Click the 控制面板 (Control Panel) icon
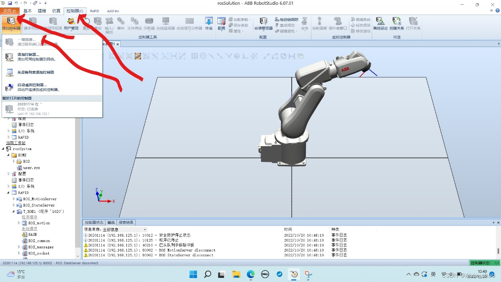The image size is (501, 282). tap(320, 24)
